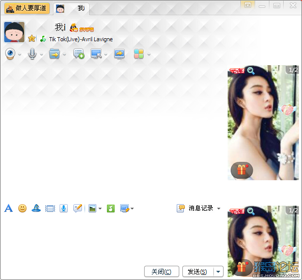Open remote desktop assistance icon

click(x=96, y=54)
